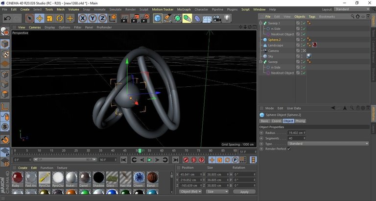
Task: Click the Go to Start playback button
Action: point(124,160)
